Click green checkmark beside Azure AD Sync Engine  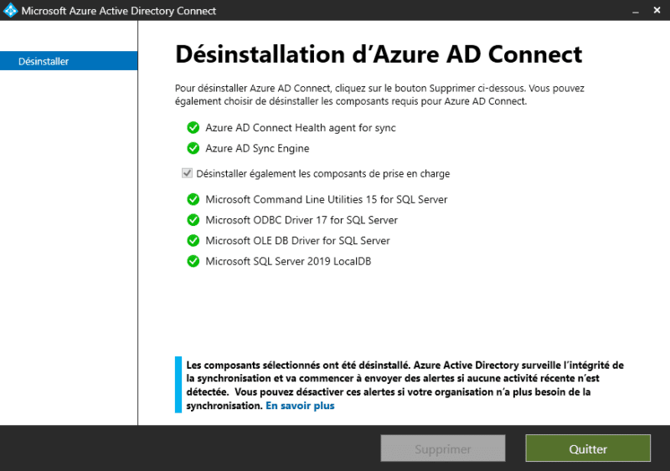click(193, 148)
